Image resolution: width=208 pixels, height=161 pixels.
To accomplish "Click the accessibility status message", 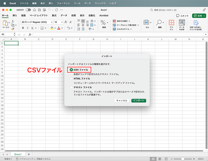I will coord(33,159).
